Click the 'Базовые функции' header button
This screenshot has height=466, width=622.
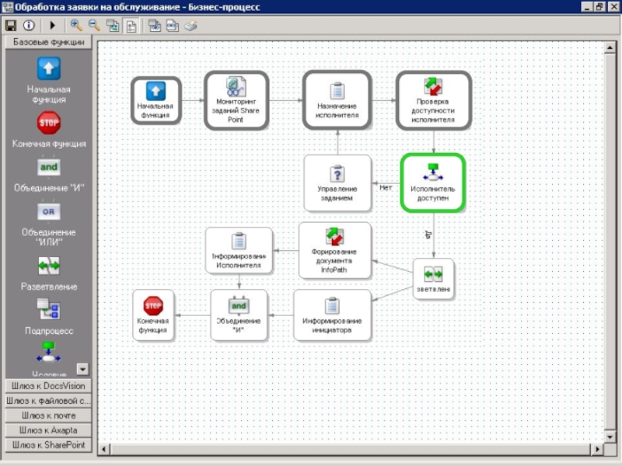(48, 43)
